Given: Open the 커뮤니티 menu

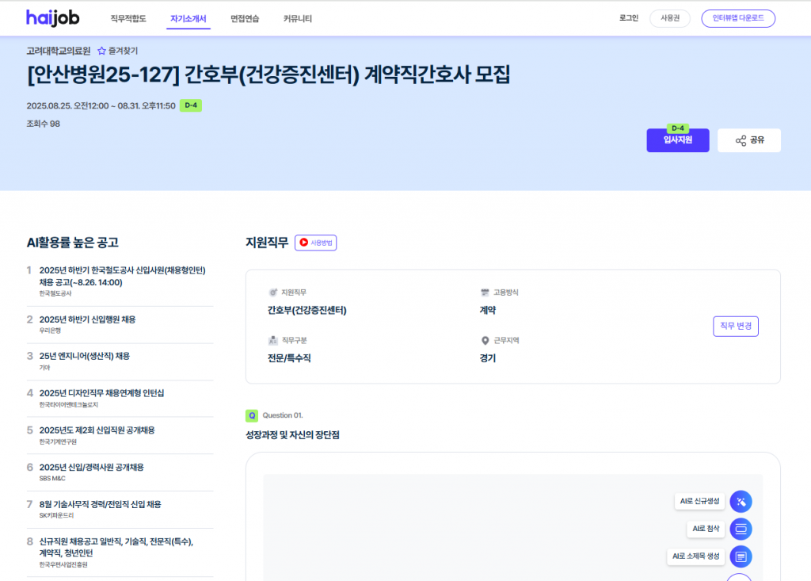Looking at the screenshot, I should pos(298,19).
